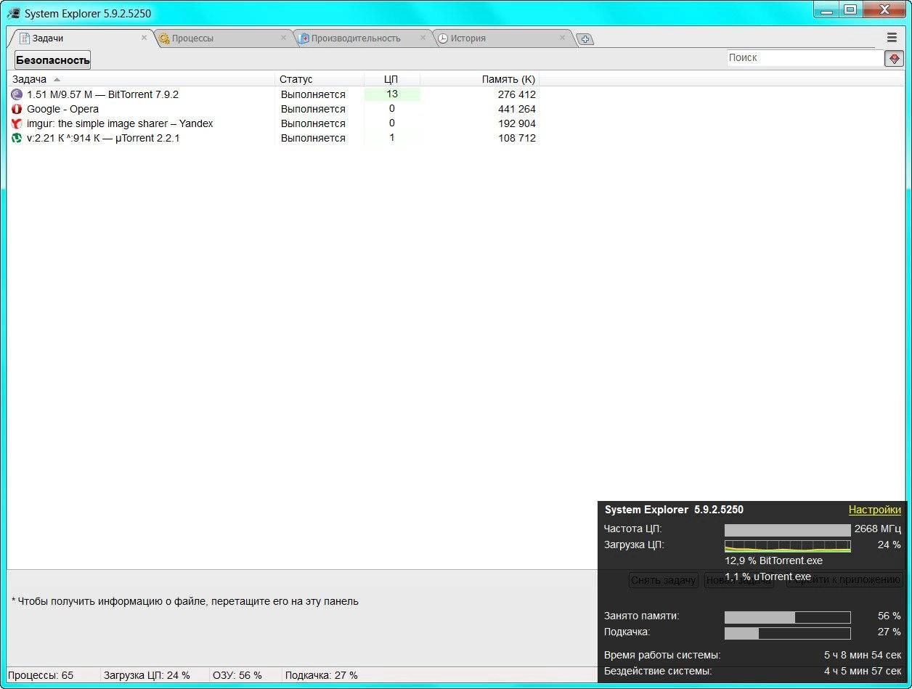Sort by the ЦП column header
The image size is (912, 689).
pyautogui.click(x=391, y=79)
